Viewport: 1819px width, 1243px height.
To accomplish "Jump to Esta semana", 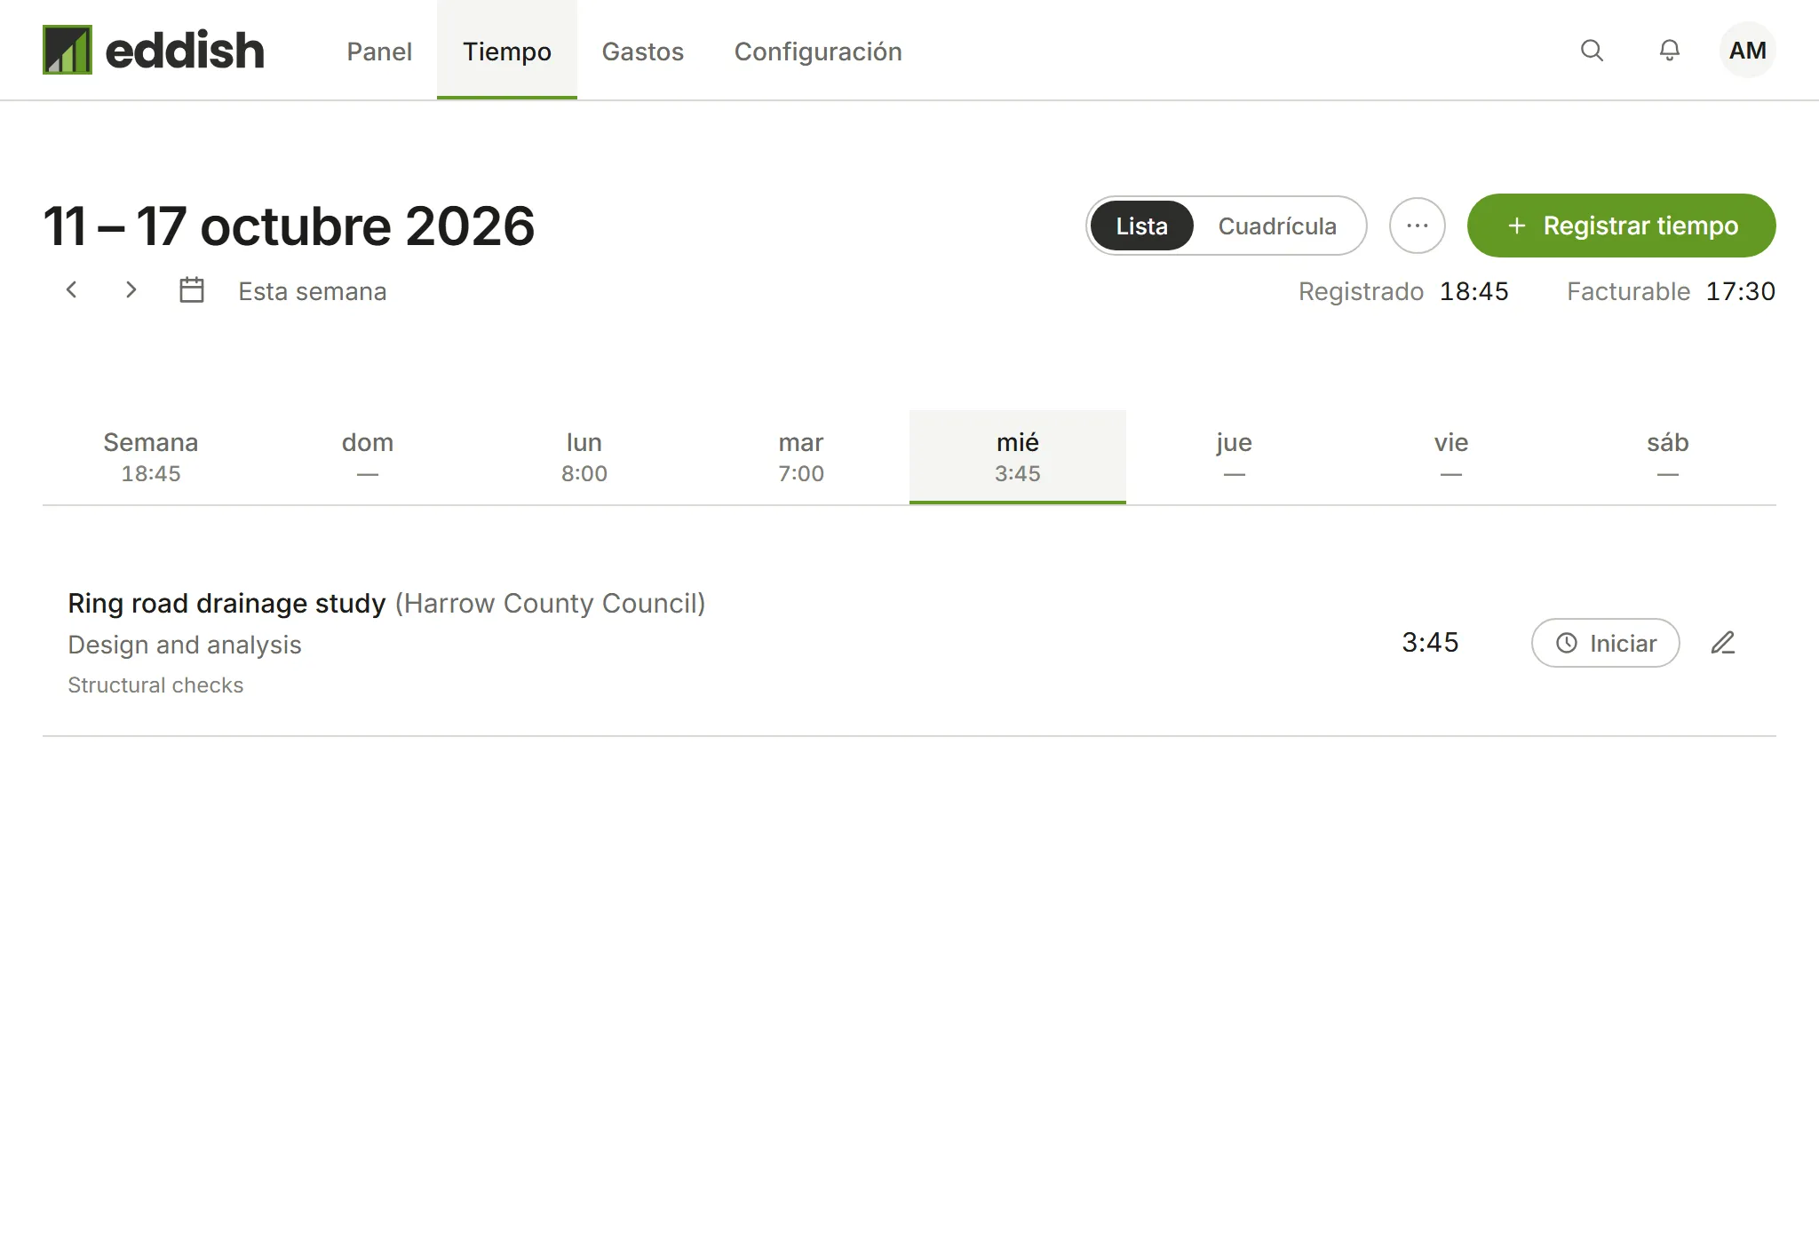I will coord(312,291).
